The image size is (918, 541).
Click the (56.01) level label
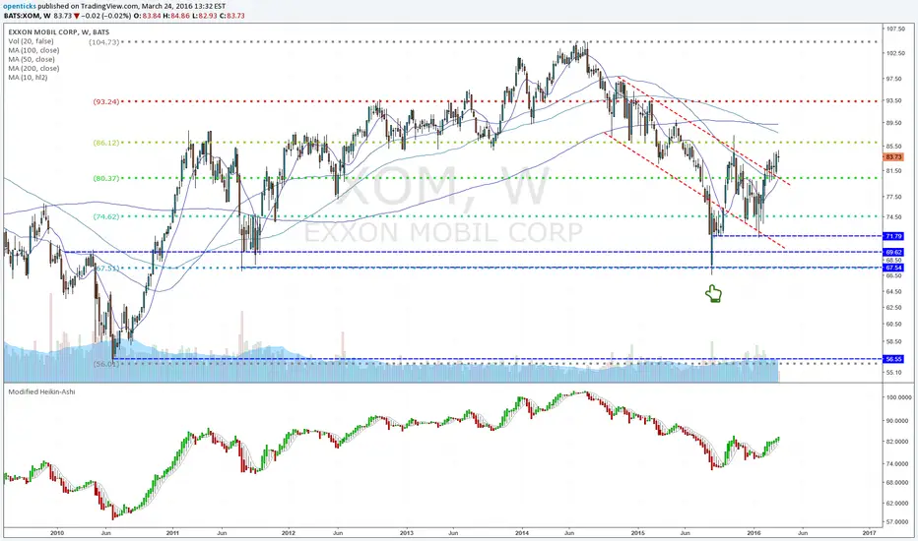[x=106, y=364]
